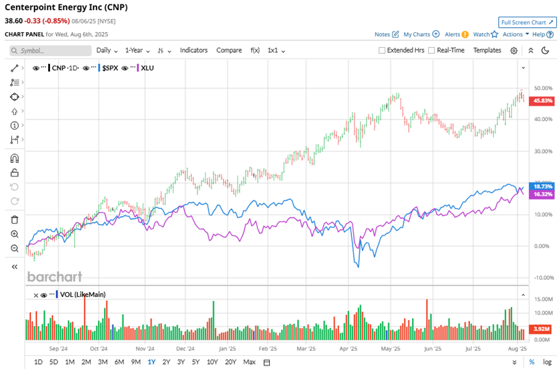The image size is (558, 372).
Task: Toggle visibility of the VOL indicator
Action: (44, 295)
